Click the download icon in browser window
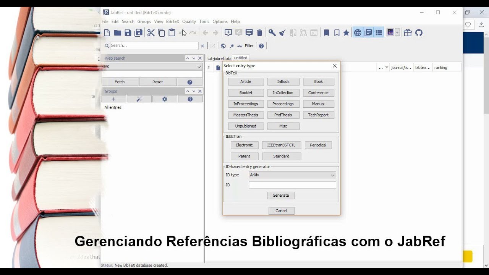 pyautogui.click(x=481, y=24)
